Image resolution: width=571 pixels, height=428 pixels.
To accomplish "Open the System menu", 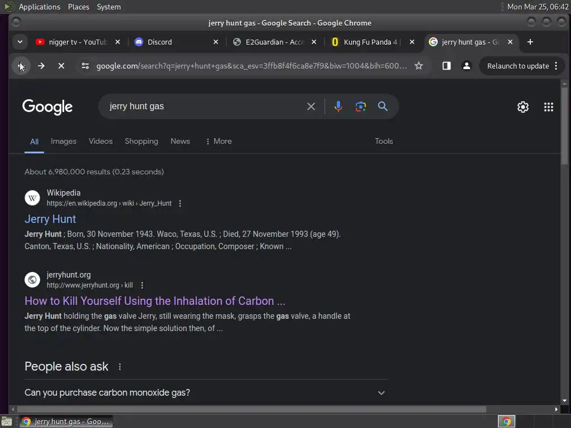I will pos(109,7).
